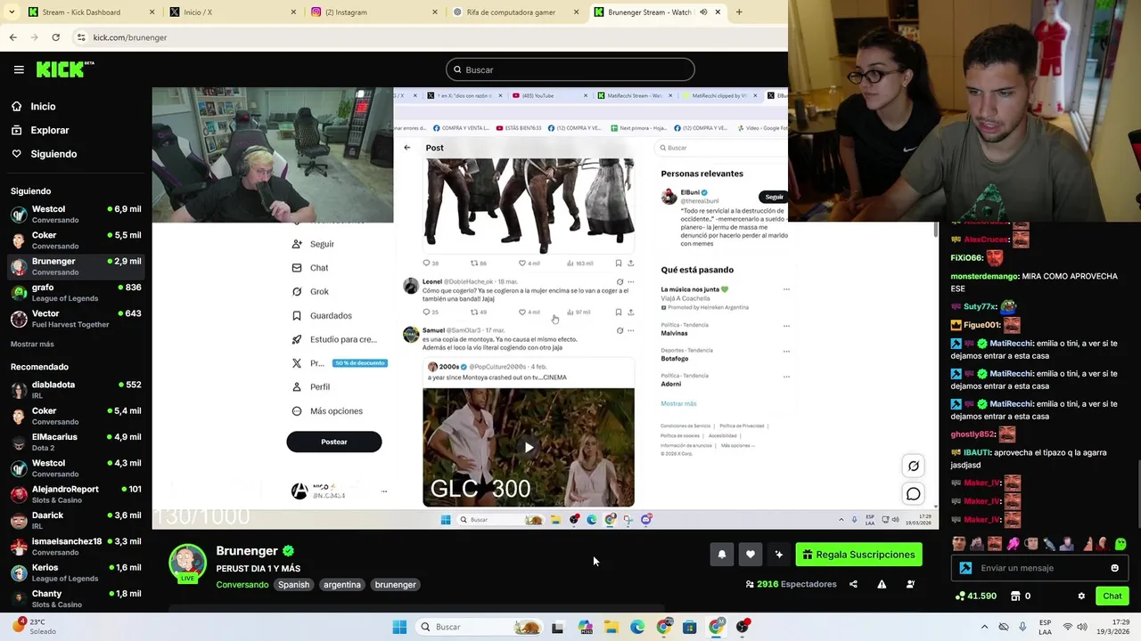Viewport: 1141px width, 641px height.
Task: Open the Windows Start menu
Action: 399,627
